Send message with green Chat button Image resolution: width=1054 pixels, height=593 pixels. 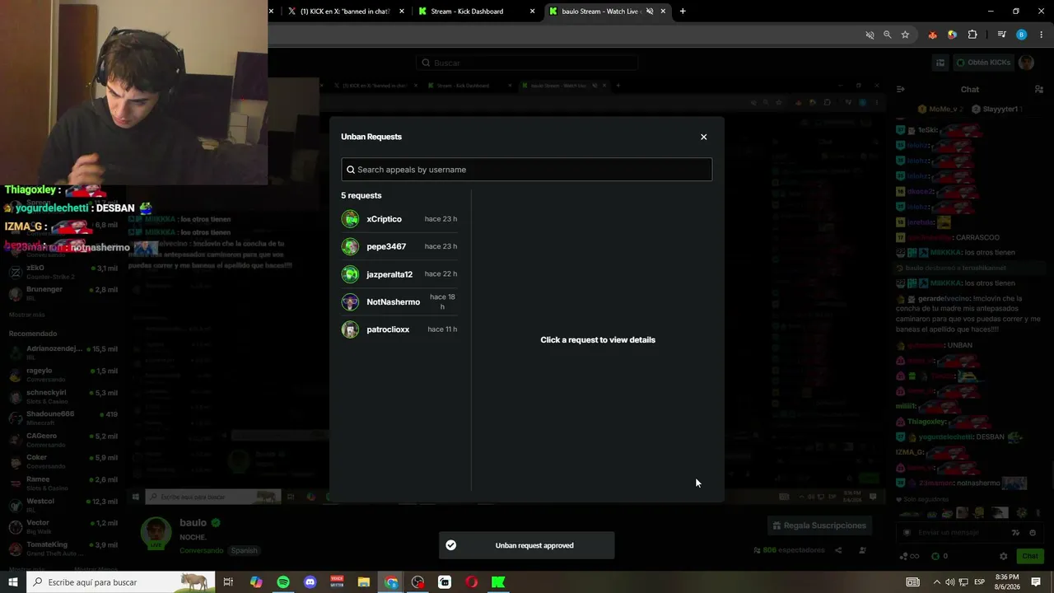(1030, 556)
